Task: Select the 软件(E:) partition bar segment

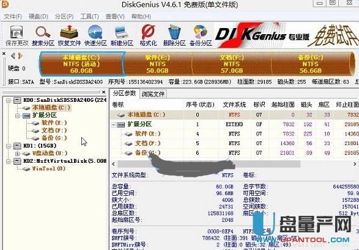Action: (158, 64)
